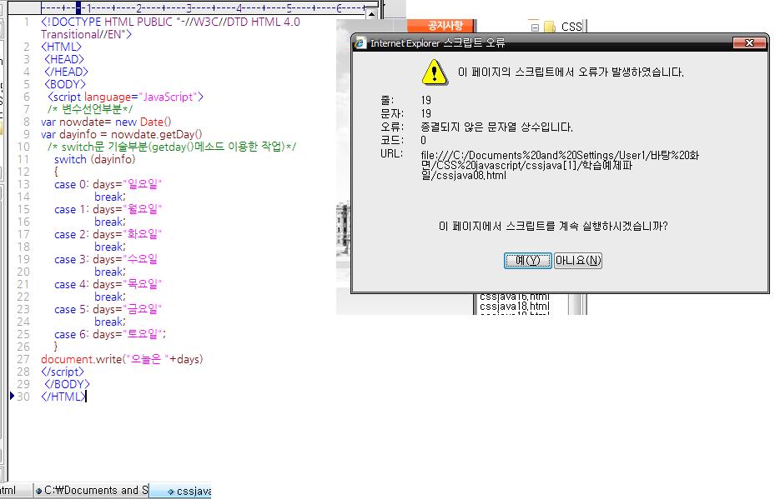Click the column ruler at the top of the editor
The height and width of the screenshot is (499, 775).
tap(203, 7)
